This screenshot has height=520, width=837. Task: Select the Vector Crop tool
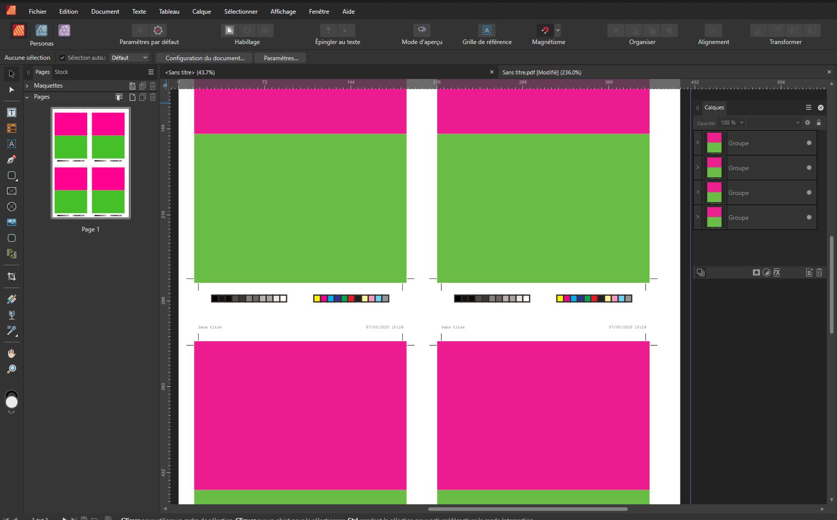click(x=12, y=276)
